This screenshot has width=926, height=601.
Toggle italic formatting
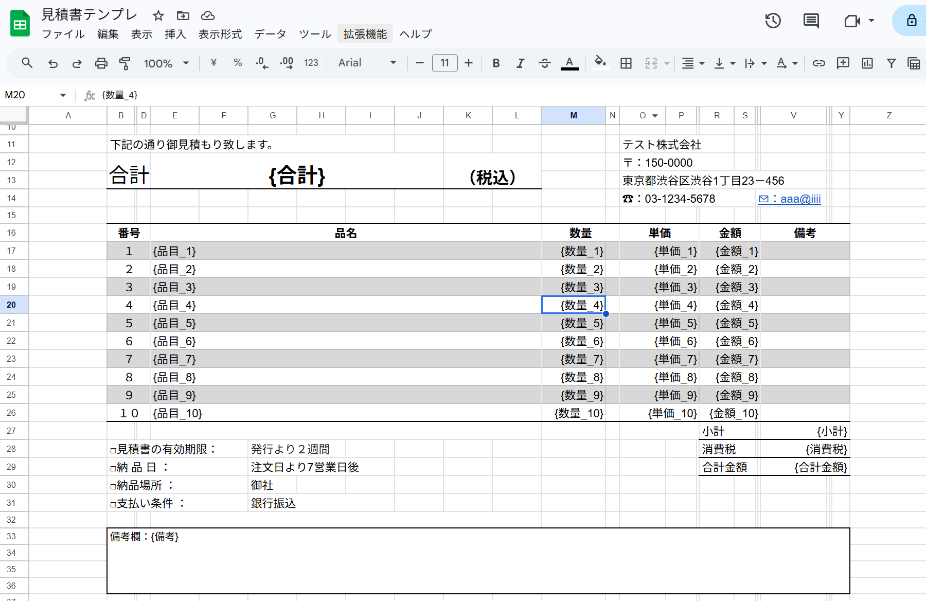coord(520,63)
